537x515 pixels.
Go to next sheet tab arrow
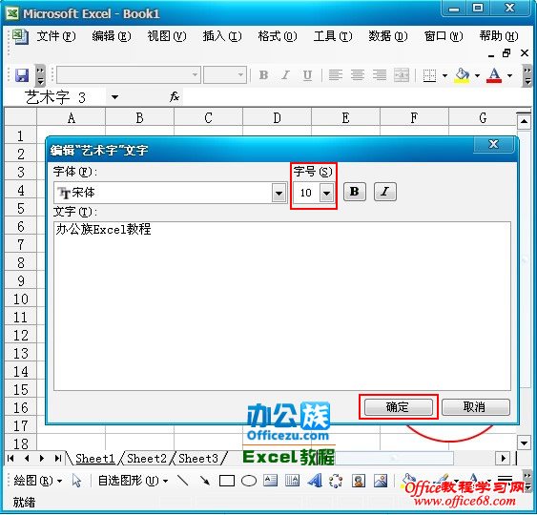pyautogui.click(x=42, y=458)
